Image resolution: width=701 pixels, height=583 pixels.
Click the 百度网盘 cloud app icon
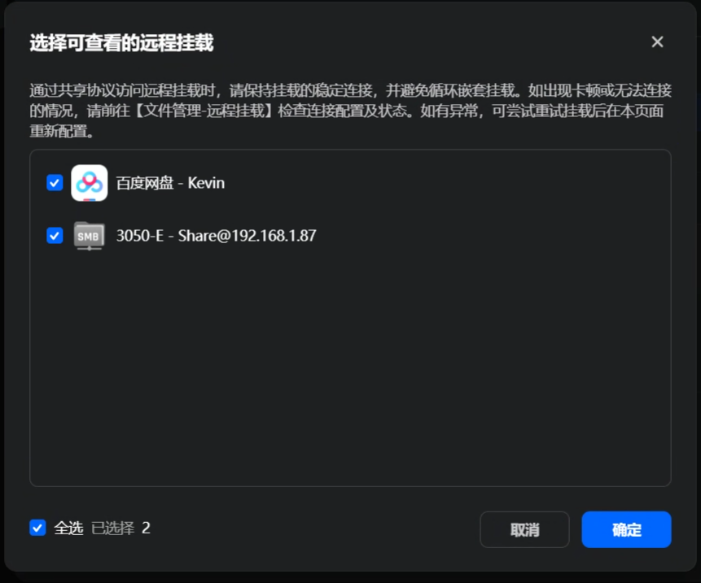(90, 183)
